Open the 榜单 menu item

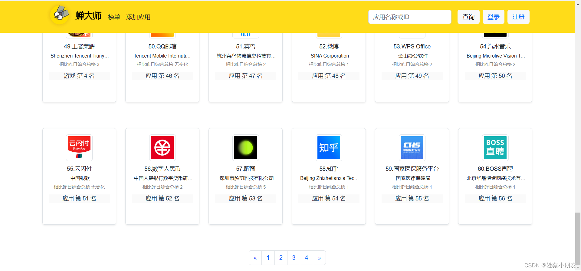pos(114,17)
